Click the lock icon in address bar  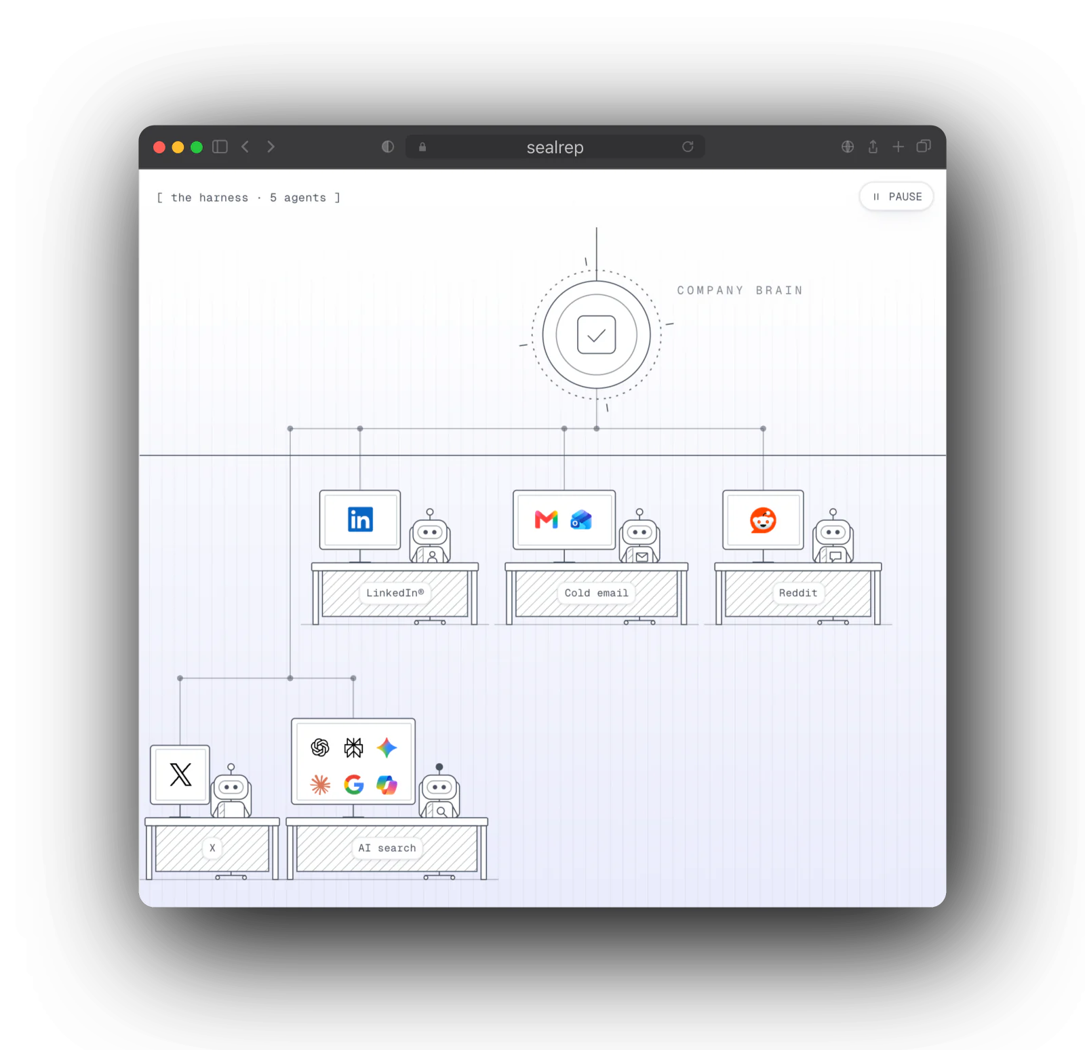[422, 147]
